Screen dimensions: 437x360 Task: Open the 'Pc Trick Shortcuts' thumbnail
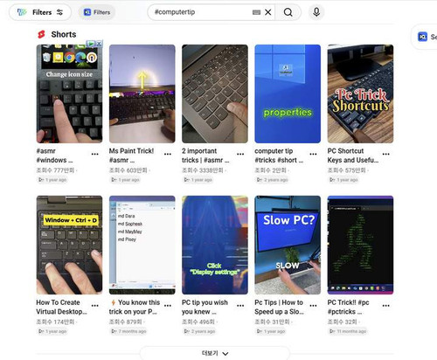pyautogui.click(x=360, y=93)
